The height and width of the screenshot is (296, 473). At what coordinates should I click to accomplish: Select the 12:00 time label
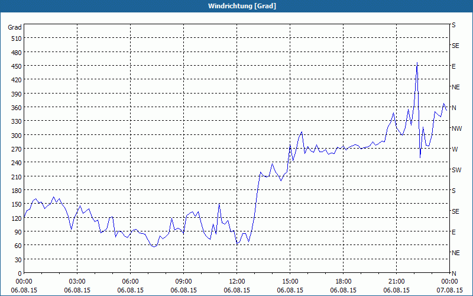click(237, 281)
